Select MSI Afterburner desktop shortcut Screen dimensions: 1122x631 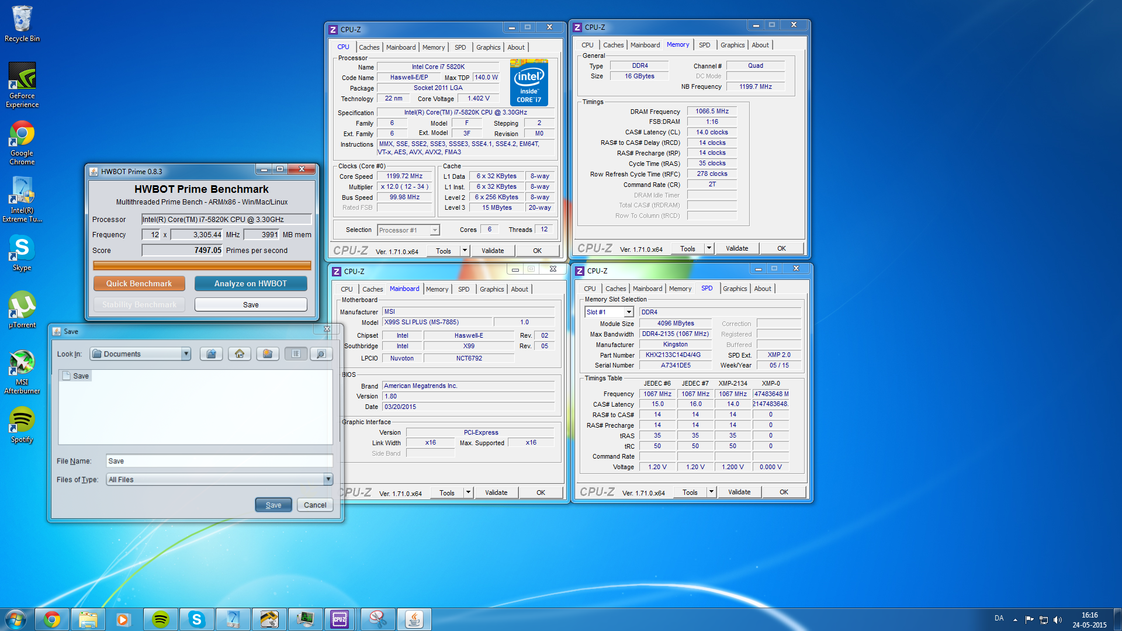[x=22, y=372]
